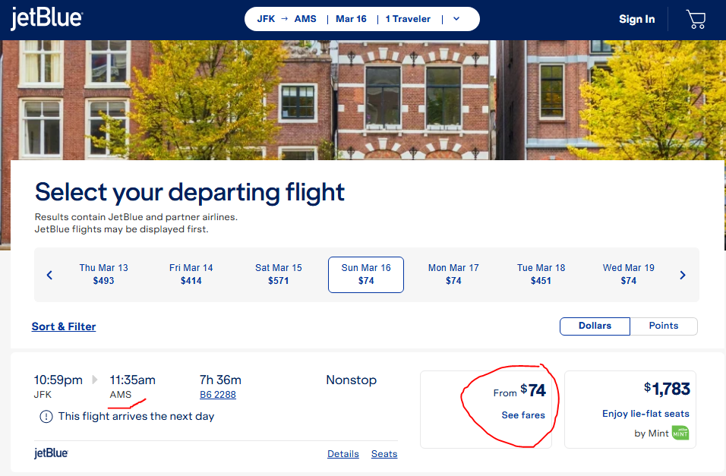
Task: Show later dates with right chevron
Action: (x=683, y=275)
